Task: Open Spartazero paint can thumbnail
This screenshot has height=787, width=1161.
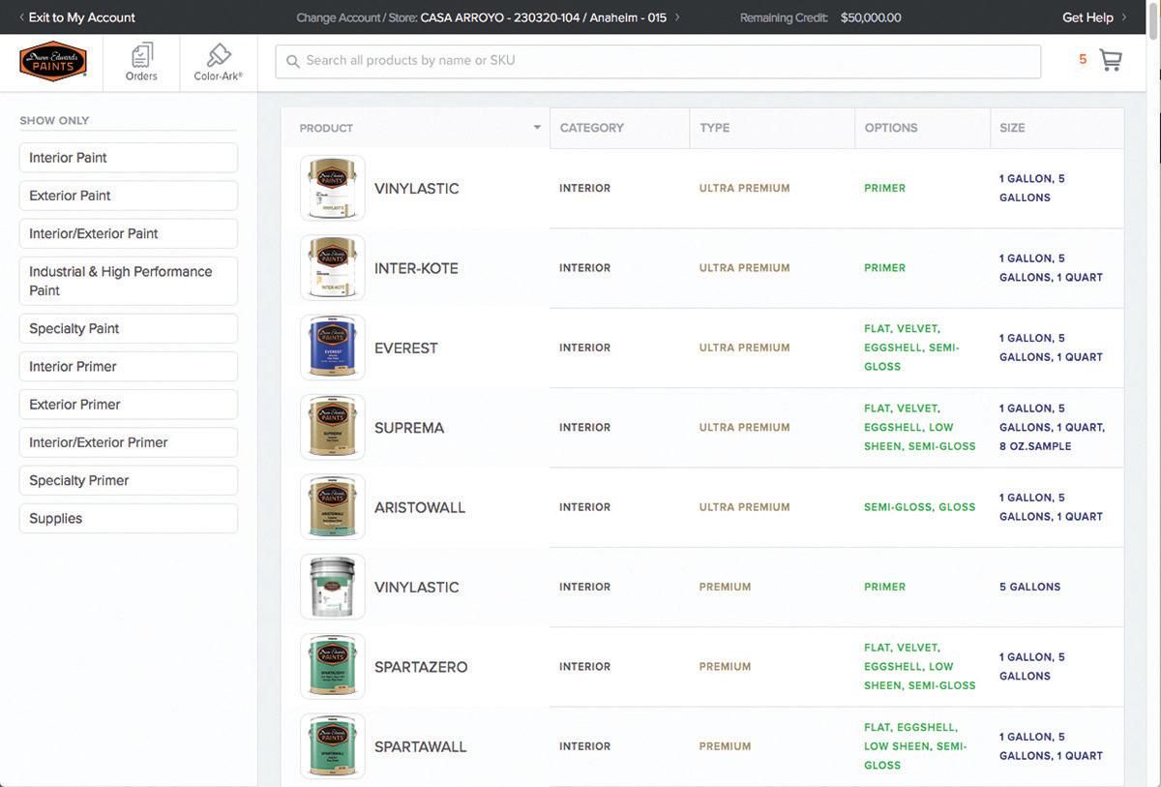Action: click(x=333, y=666)
